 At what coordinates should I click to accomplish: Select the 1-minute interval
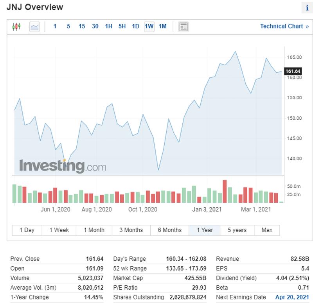(x=55, y=27)
